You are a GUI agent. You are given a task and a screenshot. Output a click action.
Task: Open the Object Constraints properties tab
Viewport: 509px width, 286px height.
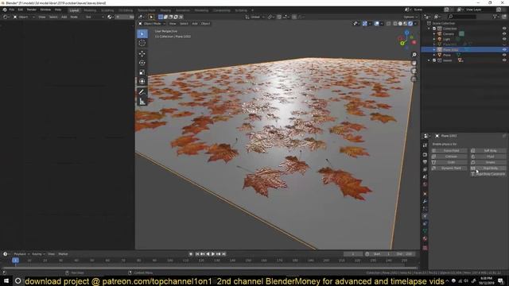425,224
